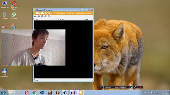
Task: Click the blue e-shaped taskbar icon
Action: click(65, 93)
